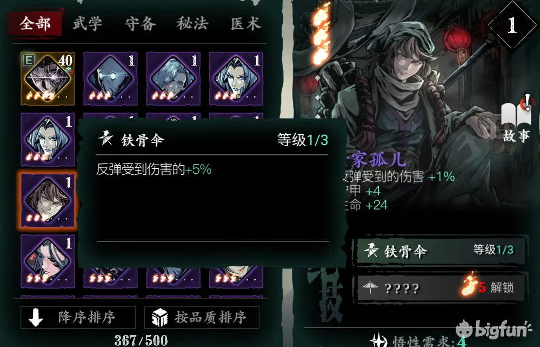Switch to the 武学 tab
The width and height of the screenshot is (540, 347).
(x=88, y=24)
